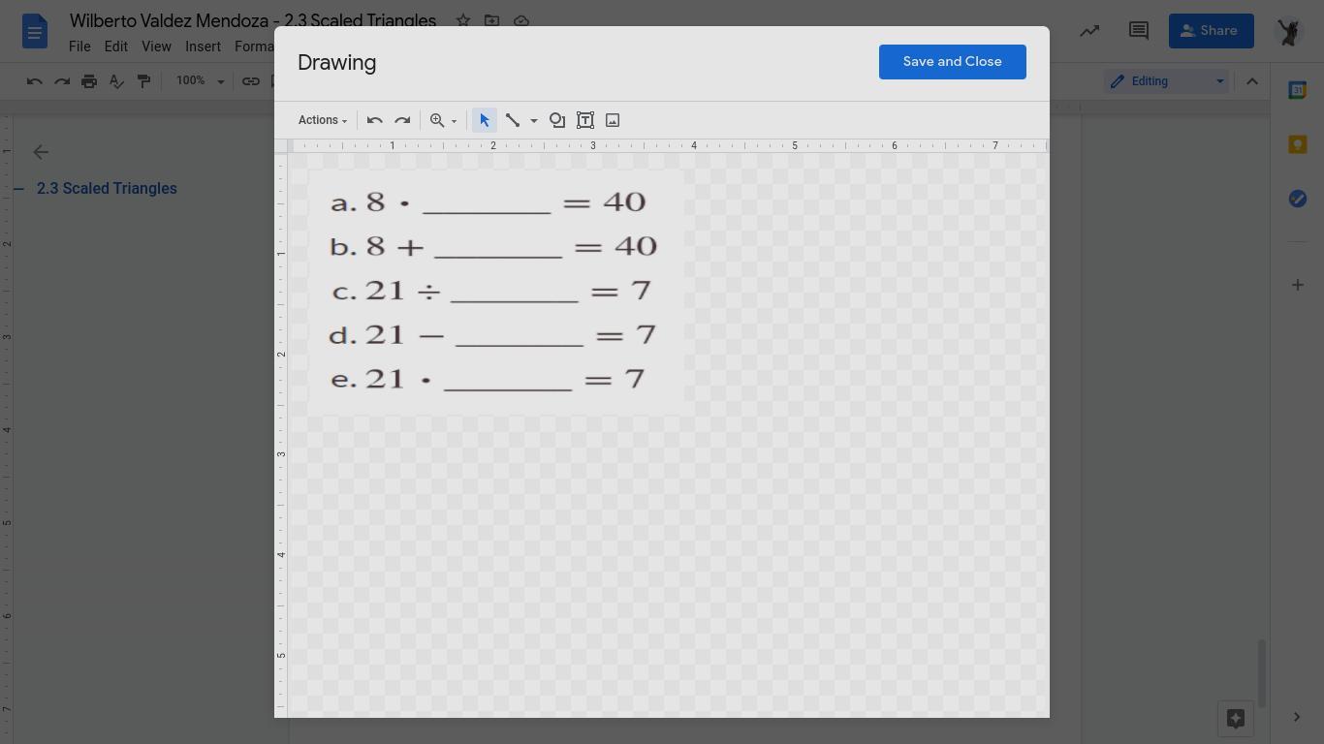Choose the Shape tool
Viewport: 1324px width, 744px height.
click(x=557, y=120)
